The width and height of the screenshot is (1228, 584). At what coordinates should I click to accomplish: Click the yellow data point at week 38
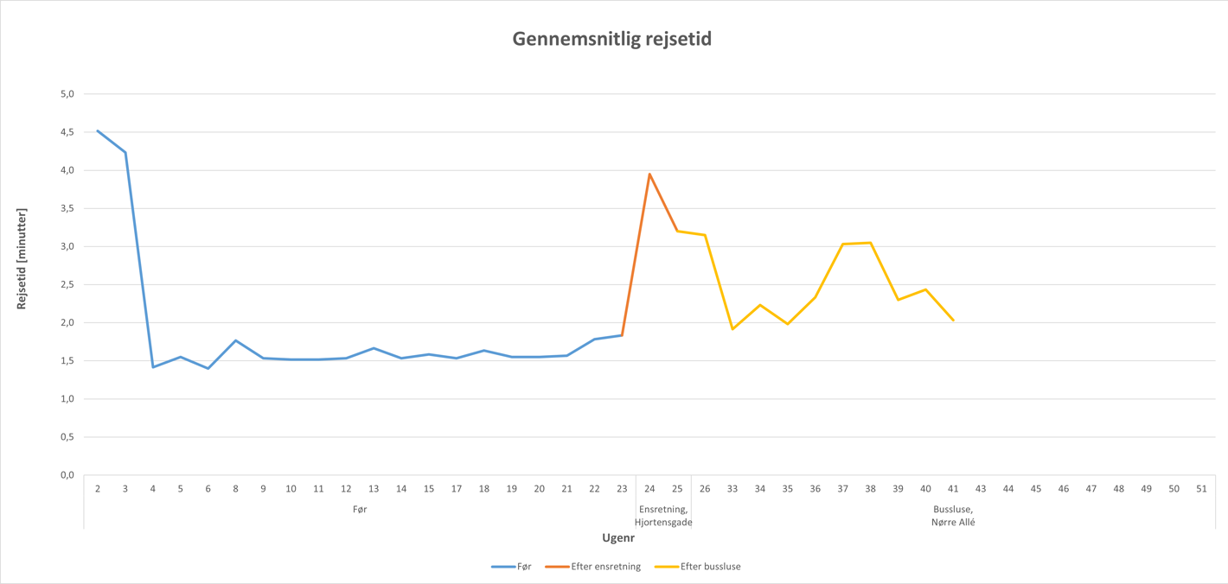(870, 243)
